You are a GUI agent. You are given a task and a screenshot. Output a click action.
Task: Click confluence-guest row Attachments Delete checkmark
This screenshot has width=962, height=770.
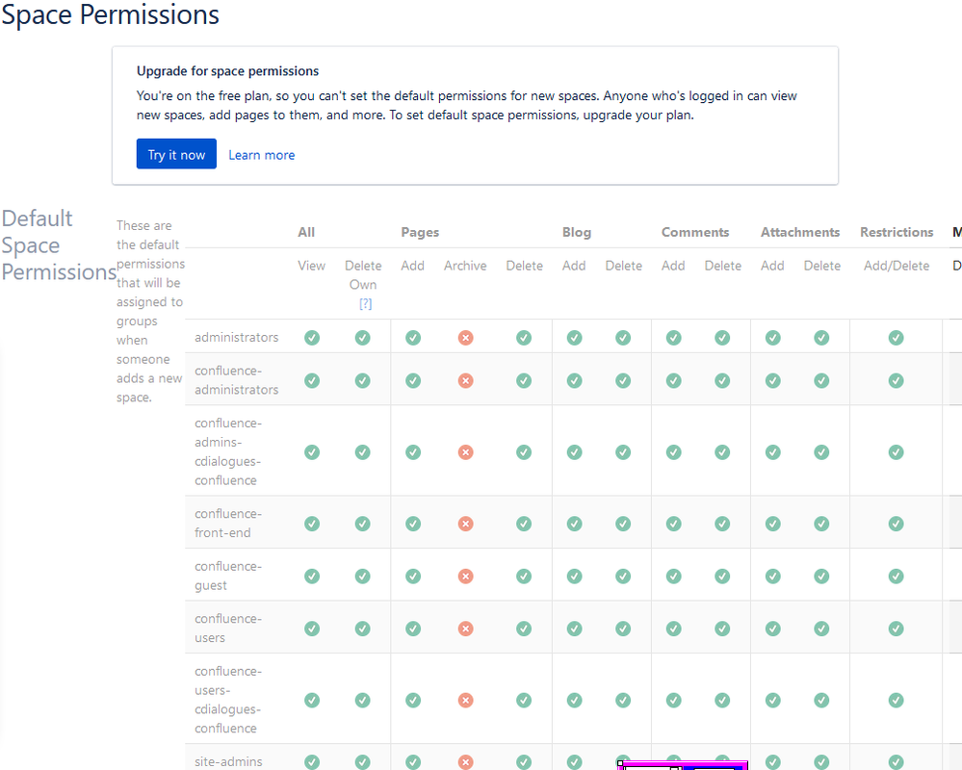[x=821, y=577]
